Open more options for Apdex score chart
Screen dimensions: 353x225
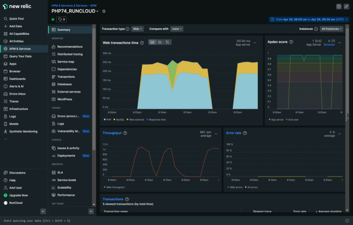tap(340, 42)
